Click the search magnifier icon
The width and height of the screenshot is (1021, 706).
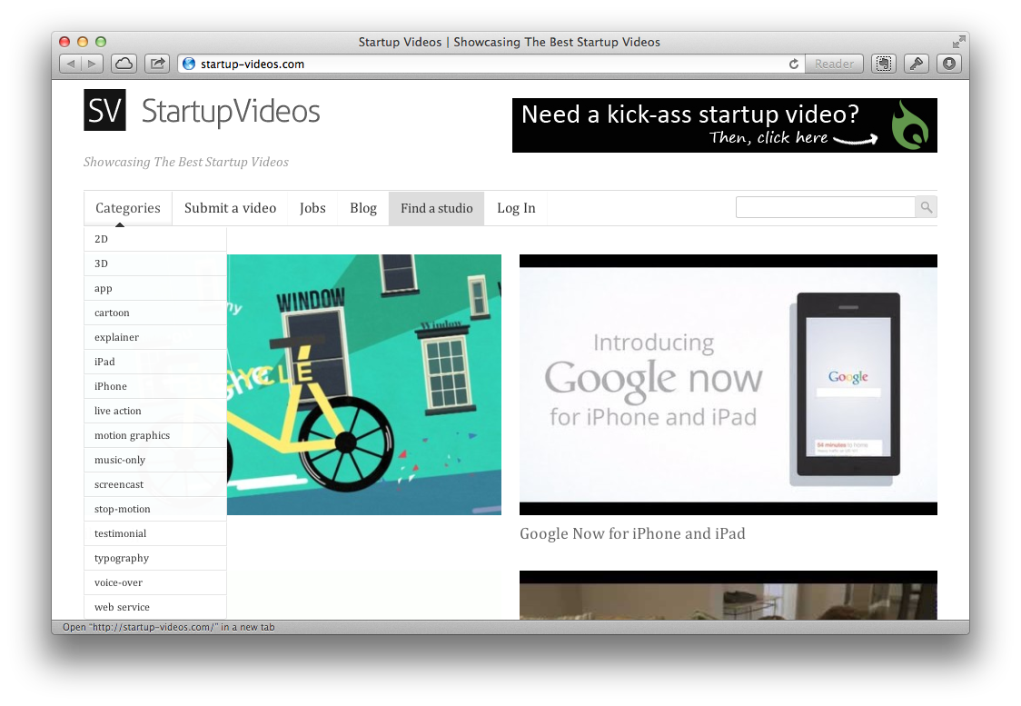coord(926,207)
